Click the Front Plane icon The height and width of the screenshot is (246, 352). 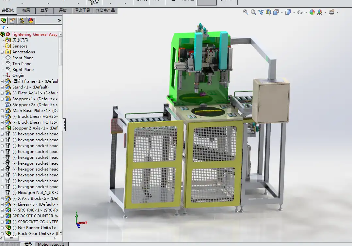pos(8,58)
